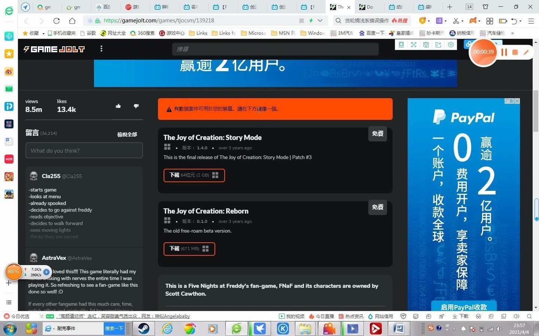Image resolution: width=539 pixels, height=336 pixels.
Task: Open Steam from the taskbar
Action: pos(144,328)
